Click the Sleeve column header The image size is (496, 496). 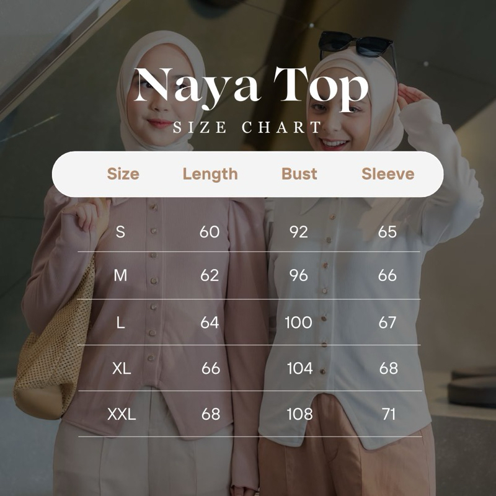(388, 174)
